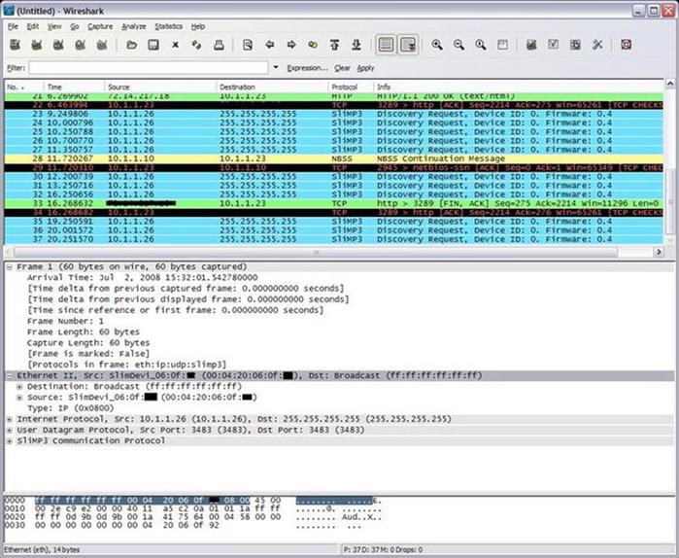Sort by Time column header
The height and width of the screenshot is (558, 679).
(74, 87)
